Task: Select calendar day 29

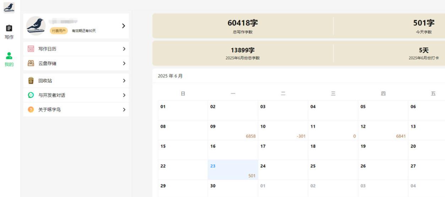Action: click(183, 188)
